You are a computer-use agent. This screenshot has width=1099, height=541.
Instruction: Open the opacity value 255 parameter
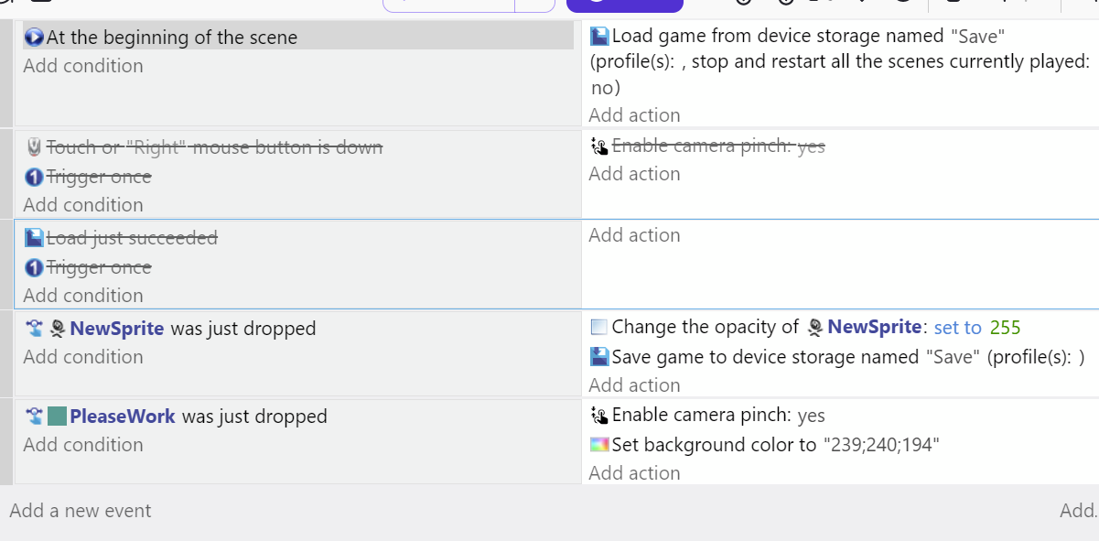click(x=1005, y=328)
